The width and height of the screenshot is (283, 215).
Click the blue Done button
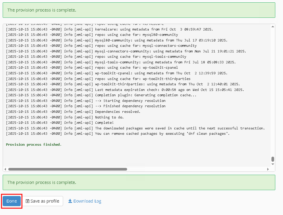12,201
